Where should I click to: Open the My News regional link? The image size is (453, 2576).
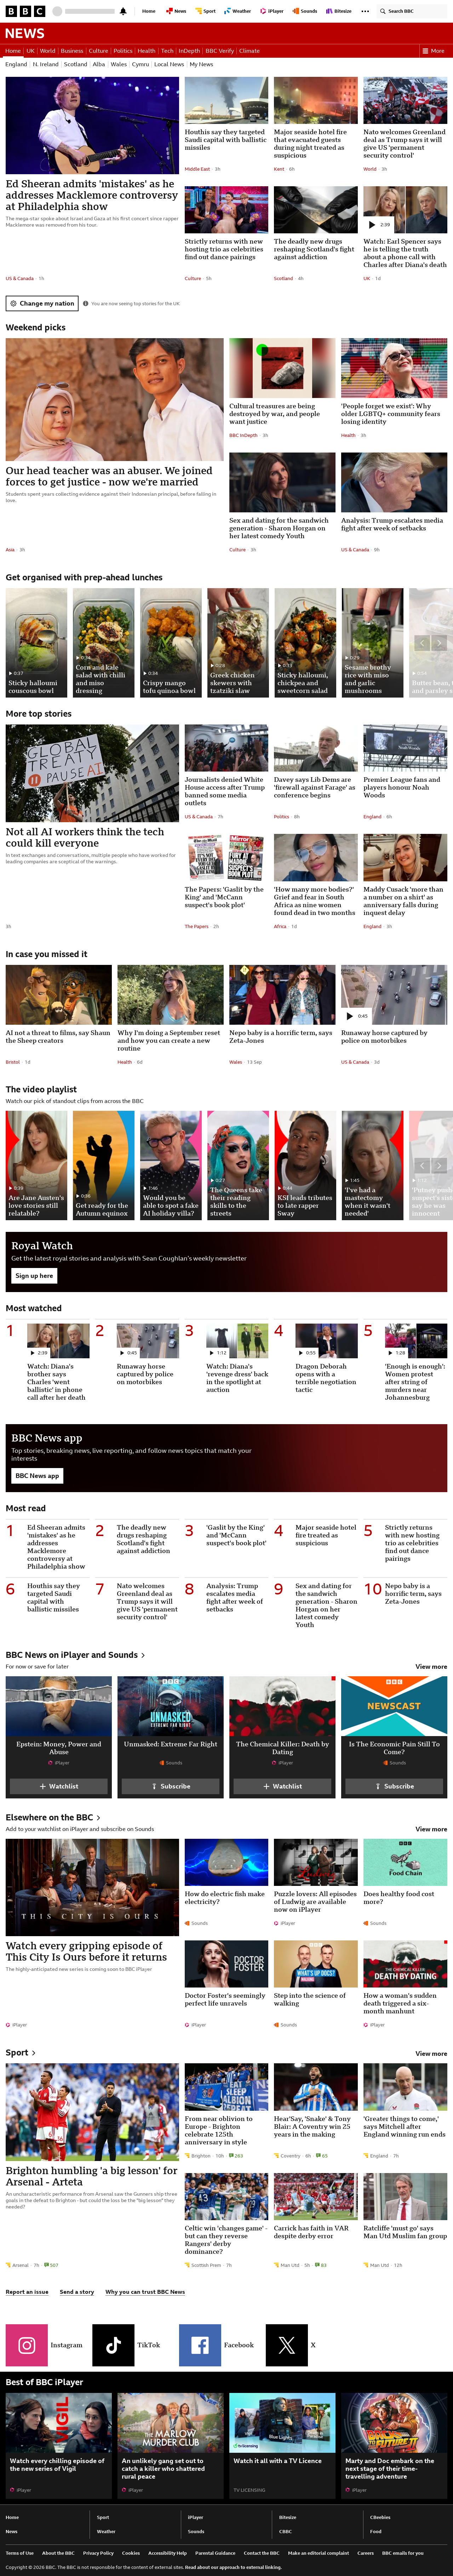tap(201, 64)
